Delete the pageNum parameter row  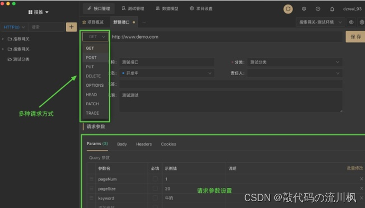(x=361, y=179)
